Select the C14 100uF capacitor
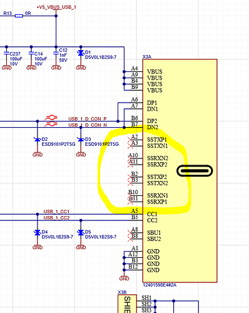 [31, 54]
